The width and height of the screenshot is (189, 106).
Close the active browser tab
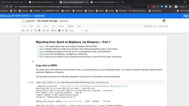pyautogui.click(x=87, y=2)
